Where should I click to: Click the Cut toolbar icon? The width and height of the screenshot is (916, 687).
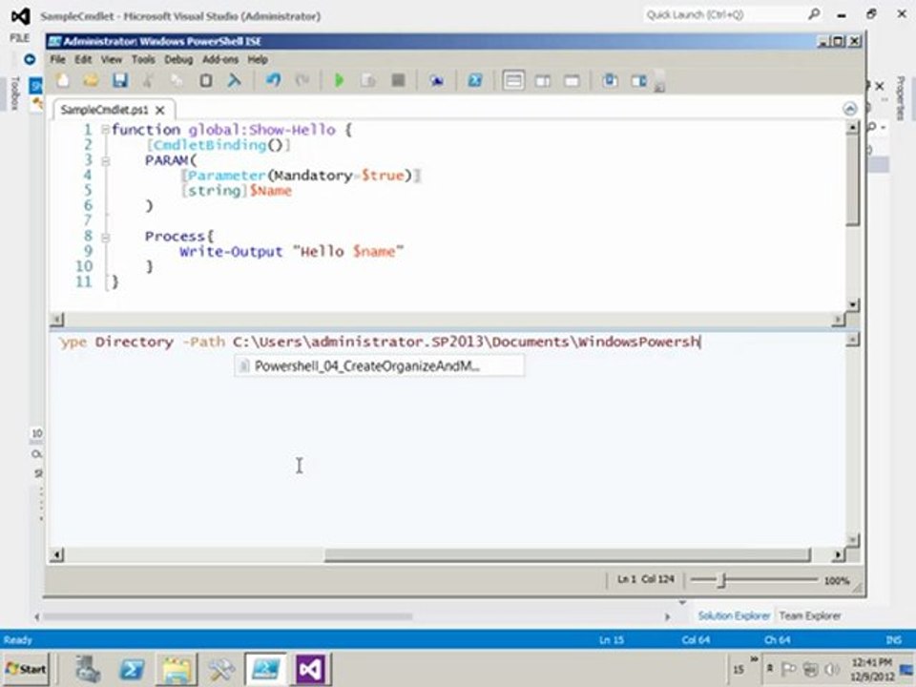tap(149, 80)
